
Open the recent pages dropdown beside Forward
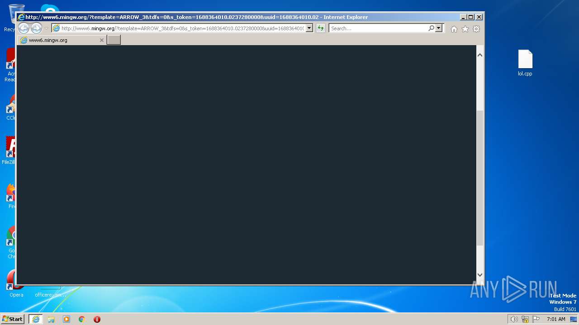tap(46, 28)
